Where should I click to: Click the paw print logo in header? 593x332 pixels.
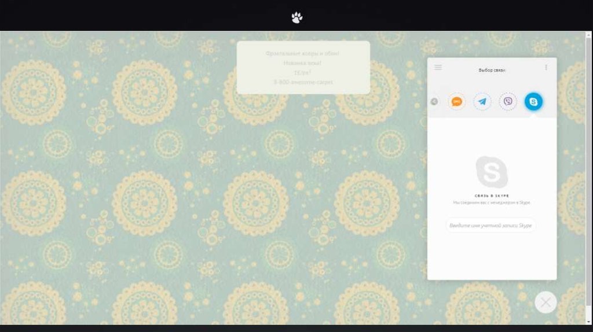(296, 17)
